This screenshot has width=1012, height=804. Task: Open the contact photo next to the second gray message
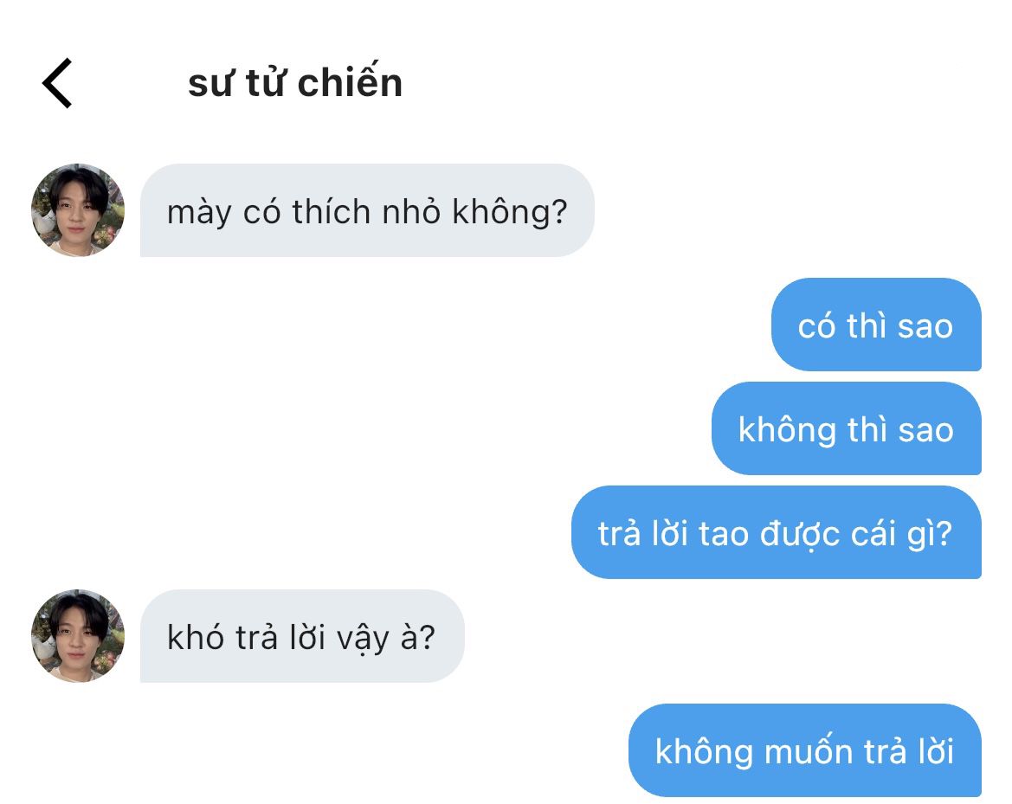click(78, 635)
